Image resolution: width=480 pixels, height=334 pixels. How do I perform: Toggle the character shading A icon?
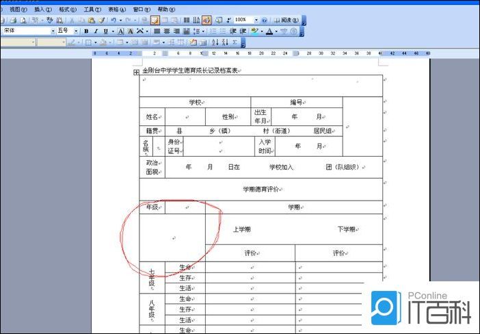coord(130,31)
